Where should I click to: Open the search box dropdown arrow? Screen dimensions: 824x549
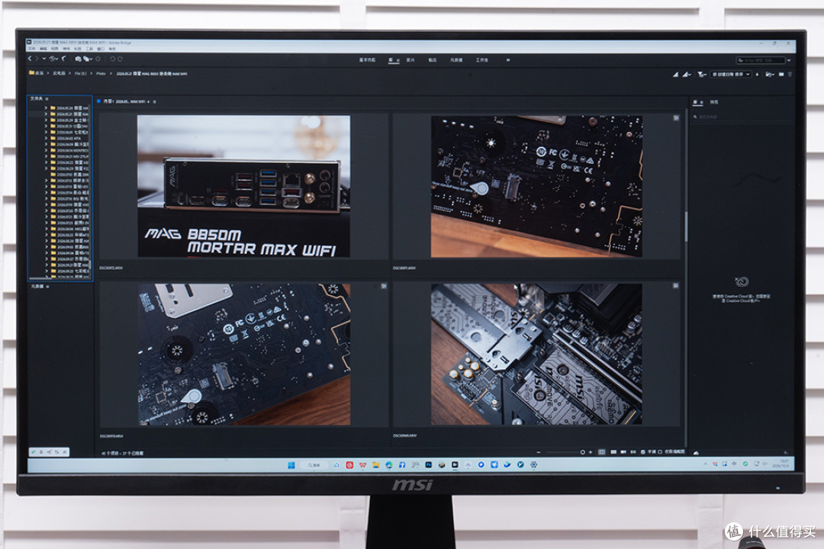point(789,60)
